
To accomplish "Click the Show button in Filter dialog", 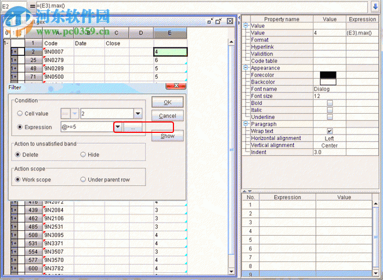I will coord(167,136).
